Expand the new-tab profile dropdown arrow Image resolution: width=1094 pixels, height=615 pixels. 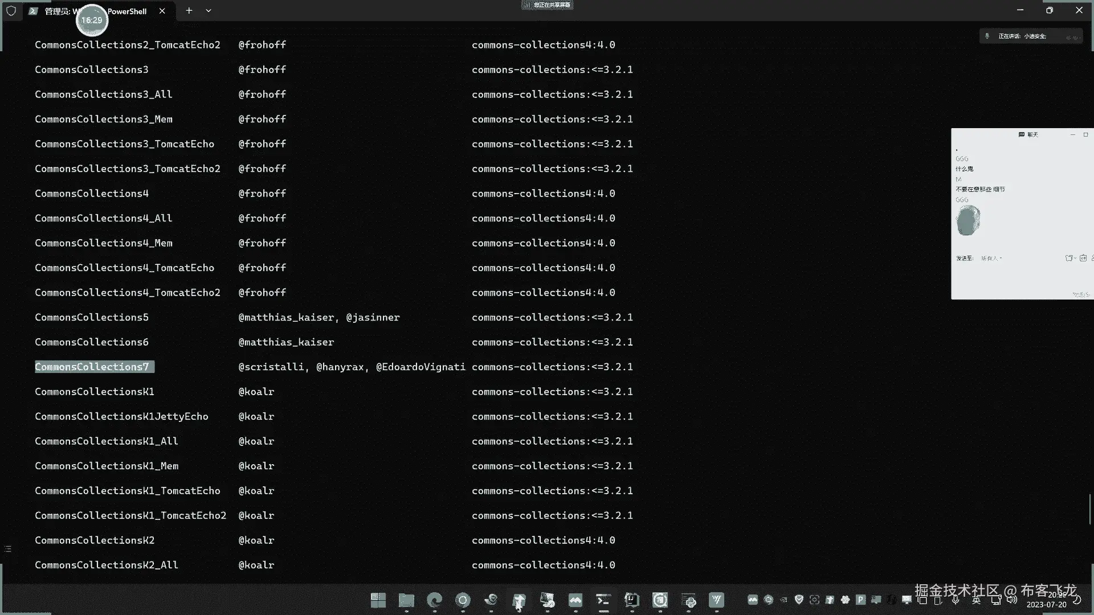tap(209, 10)
